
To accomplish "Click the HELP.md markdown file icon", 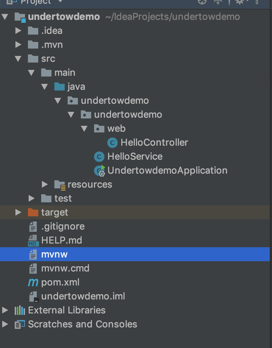I will point(33,241).
